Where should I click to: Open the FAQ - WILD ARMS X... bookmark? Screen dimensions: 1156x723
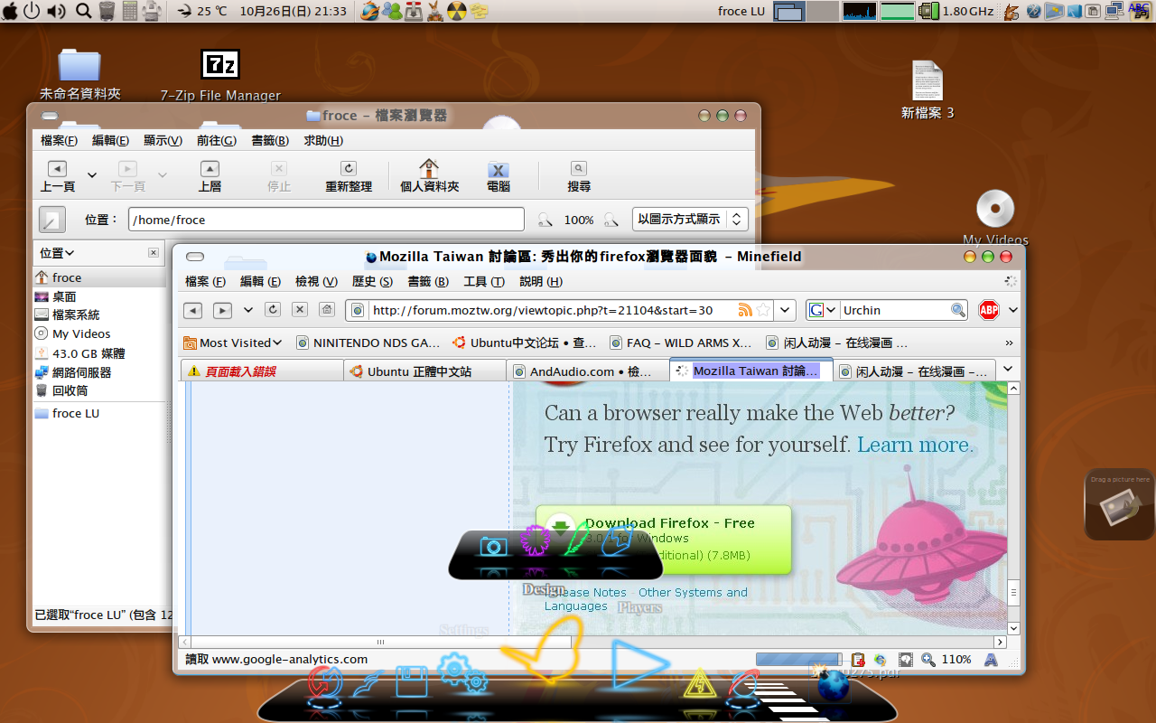coord(682,343)
